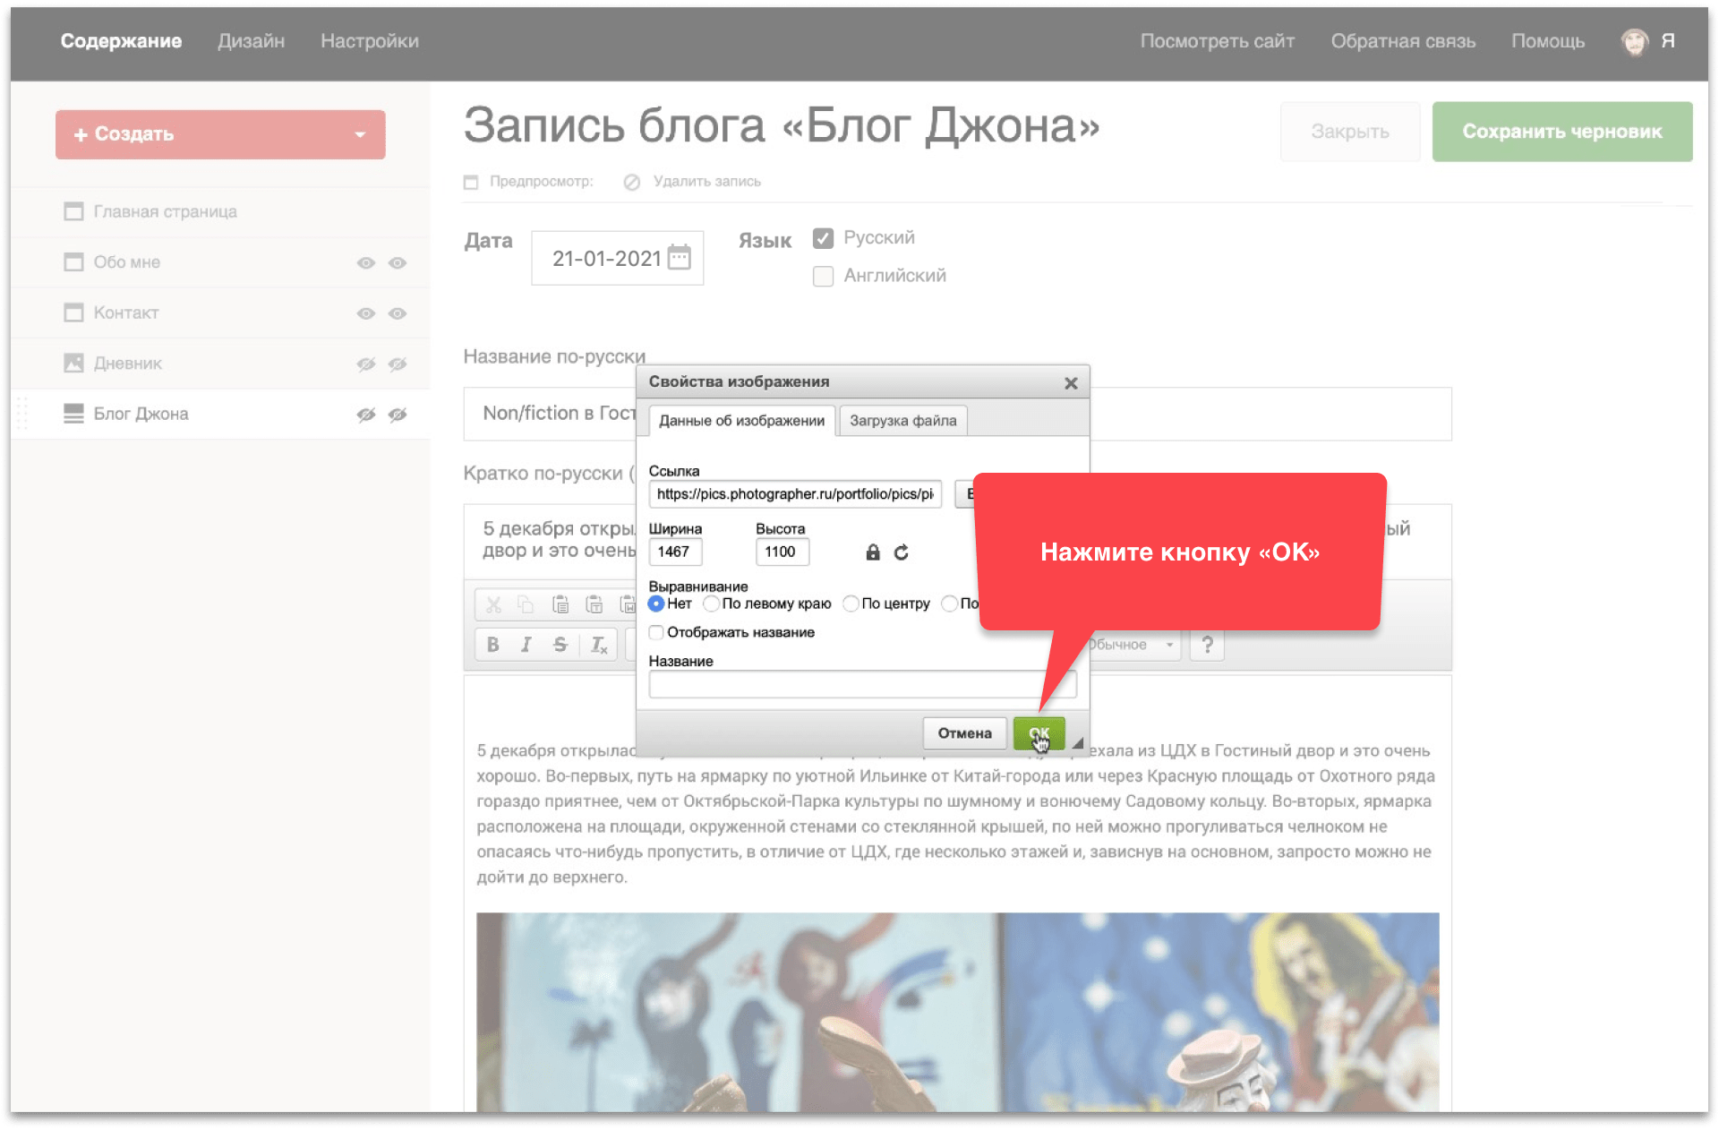The width and height of the screenshot is (1719, 1130).
Task: Enable the «Английский» language checkbox
Action: click(823, 276)
